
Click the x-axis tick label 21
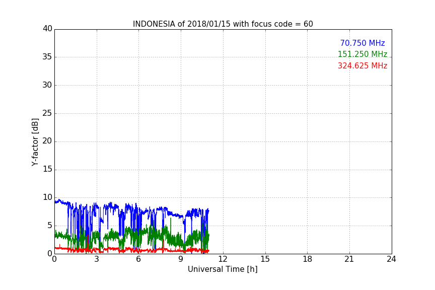pyautogui.click(x=349, y=259)
